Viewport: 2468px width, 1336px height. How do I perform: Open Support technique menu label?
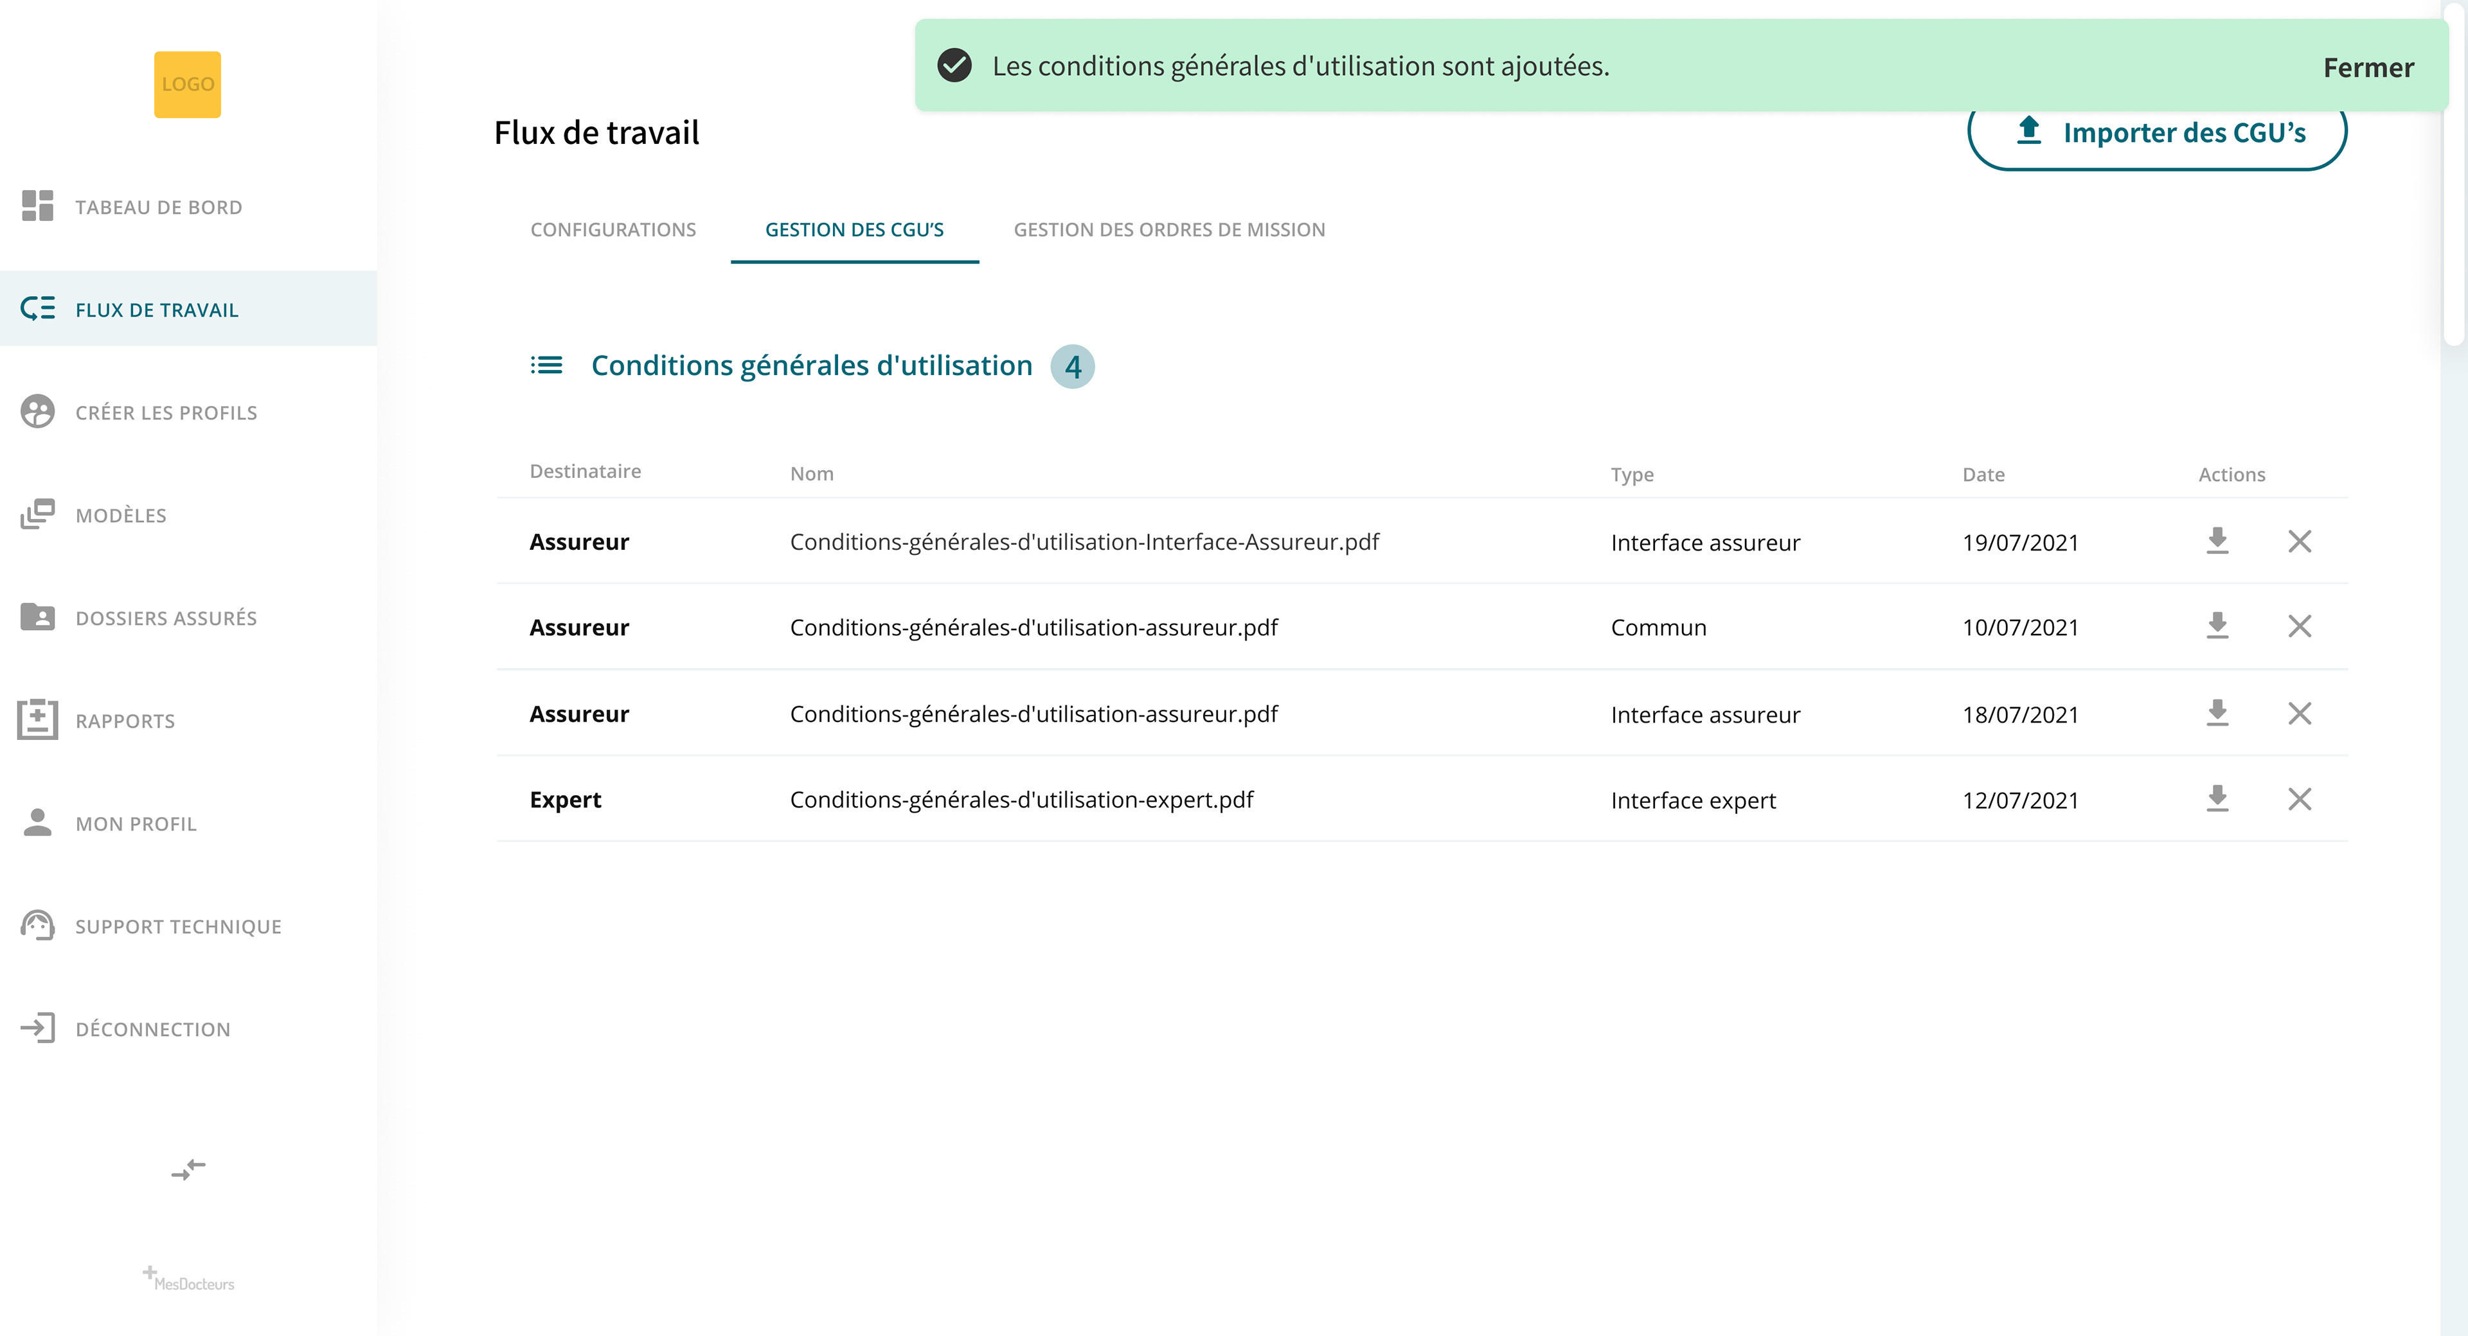pyautogui.click(x=179, y=926)
